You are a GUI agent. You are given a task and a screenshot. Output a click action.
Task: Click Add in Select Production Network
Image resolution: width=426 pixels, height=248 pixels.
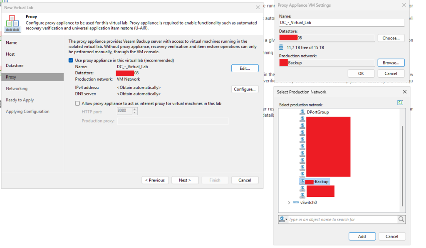point(362,236)
